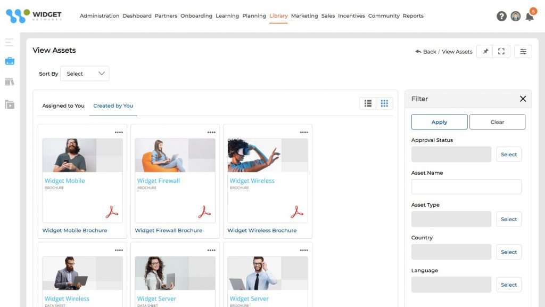This screenshot has height=307, width=545.
Task: Open the Marketing menu item
Action: point(304,16)
